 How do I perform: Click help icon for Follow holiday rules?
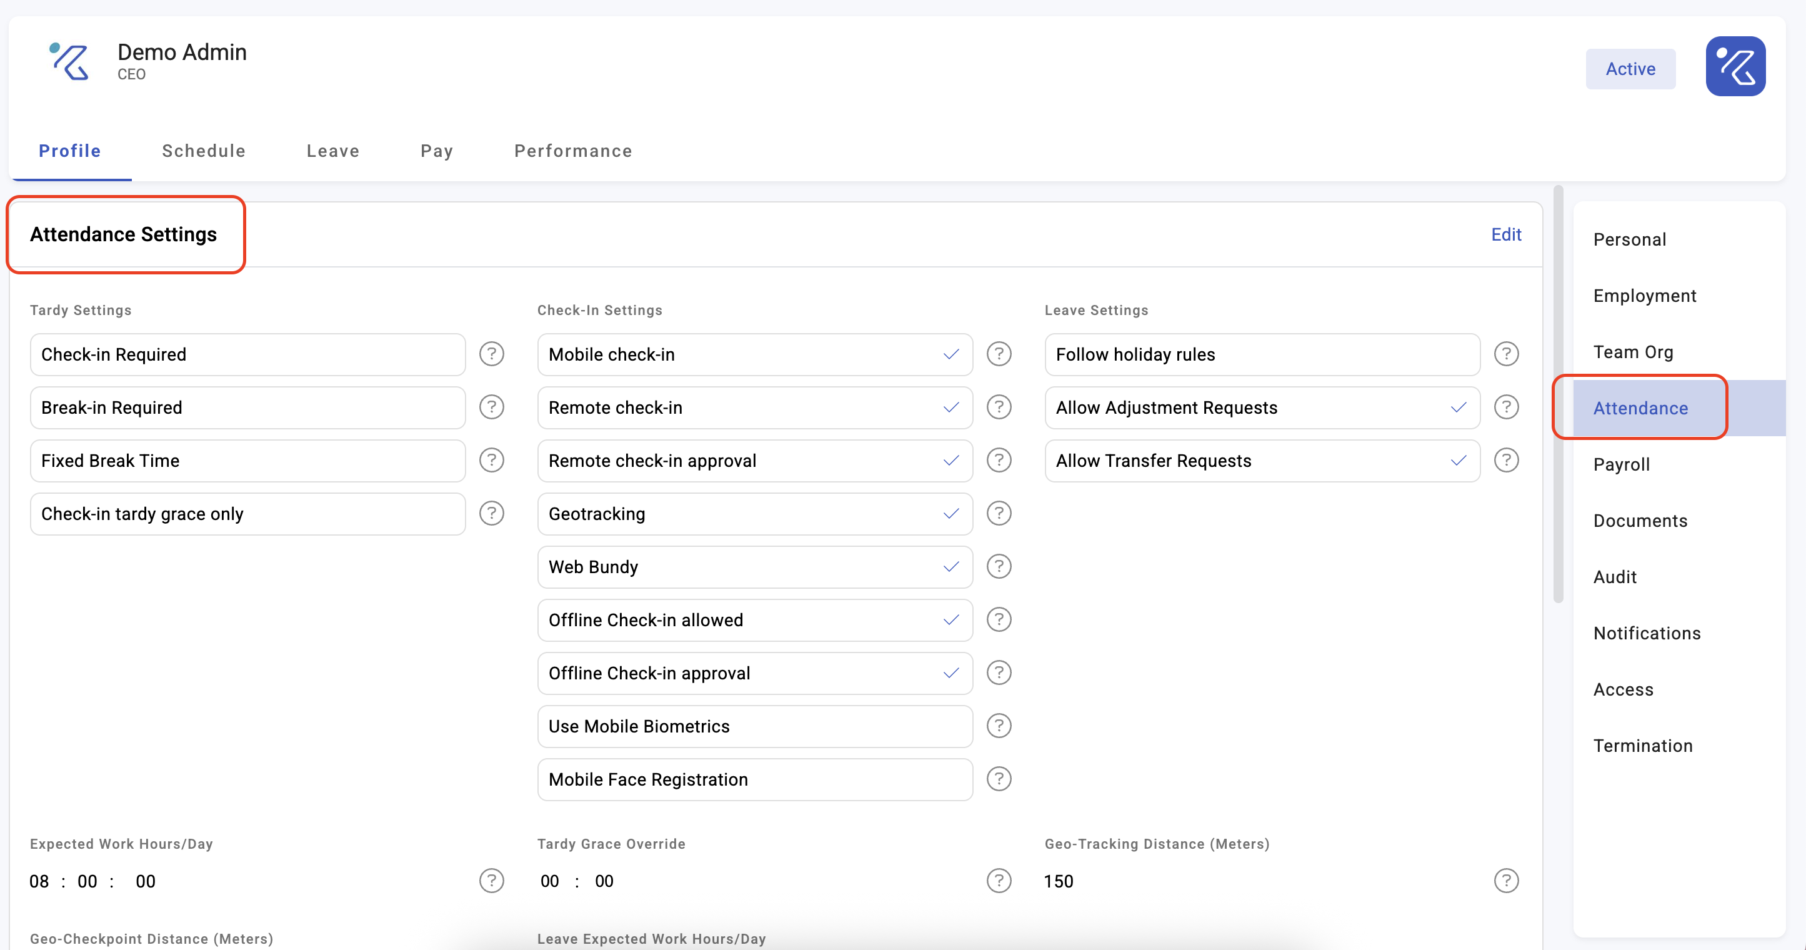click(1507, 354)
